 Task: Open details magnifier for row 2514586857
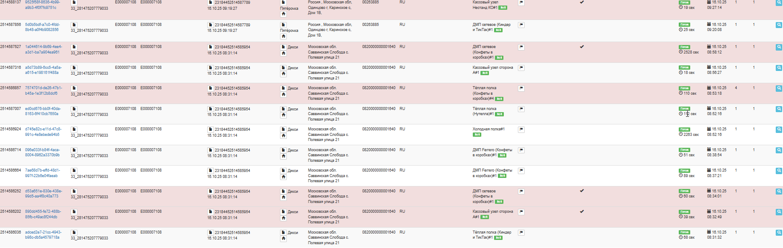[779, 88]
